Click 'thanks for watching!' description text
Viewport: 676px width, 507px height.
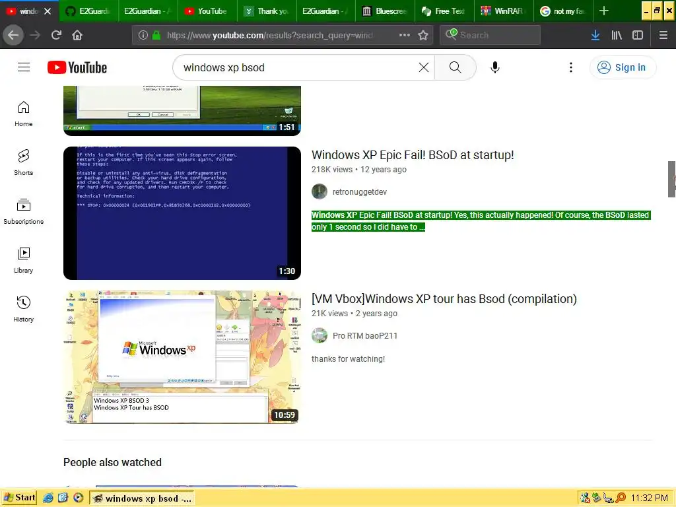click(348, 358)
